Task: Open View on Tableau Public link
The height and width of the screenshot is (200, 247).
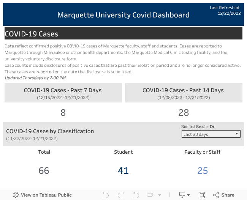Action: point(46,195)
